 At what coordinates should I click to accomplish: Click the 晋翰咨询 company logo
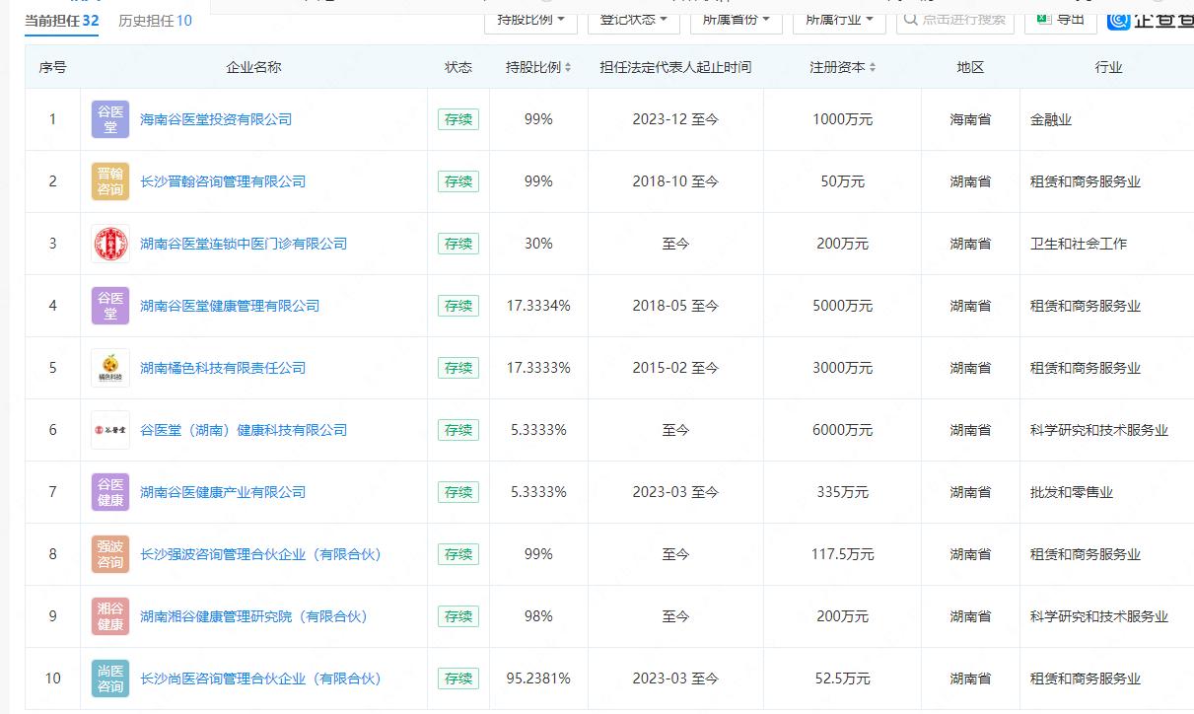(x=110, y=181)
